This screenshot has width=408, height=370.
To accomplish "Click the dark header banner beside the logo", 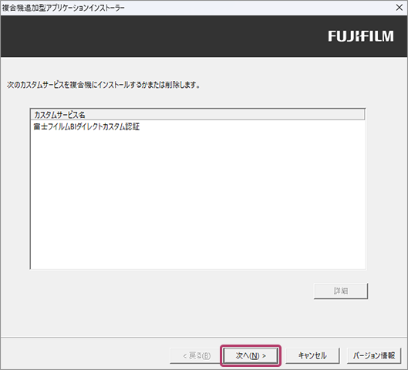I will click(x=161, y=36).
